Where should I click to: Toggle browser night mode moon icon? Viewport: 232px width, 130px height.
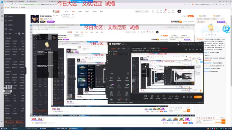(223, 4)
